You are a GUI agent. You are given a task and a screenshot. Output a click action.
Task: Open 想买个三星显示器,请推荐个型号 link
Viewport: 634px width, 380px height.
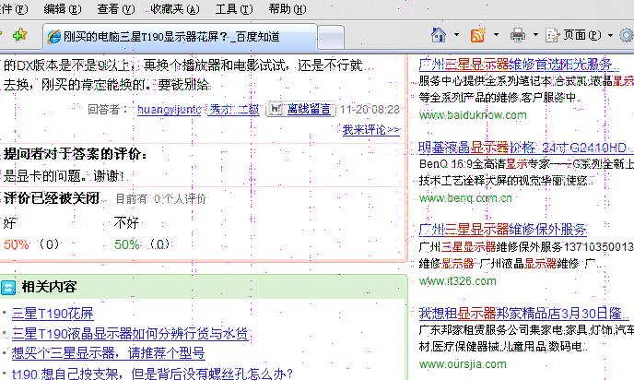(x=109, y=353)
